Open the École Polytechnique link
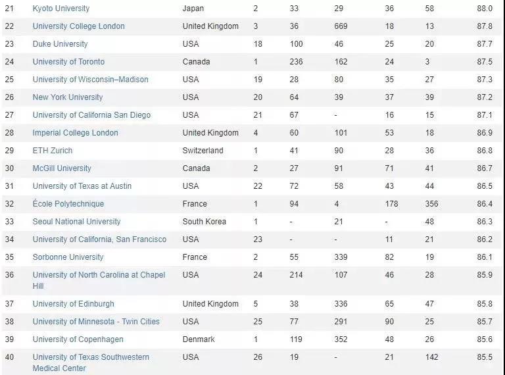The image size is (505, 375). 68,203
